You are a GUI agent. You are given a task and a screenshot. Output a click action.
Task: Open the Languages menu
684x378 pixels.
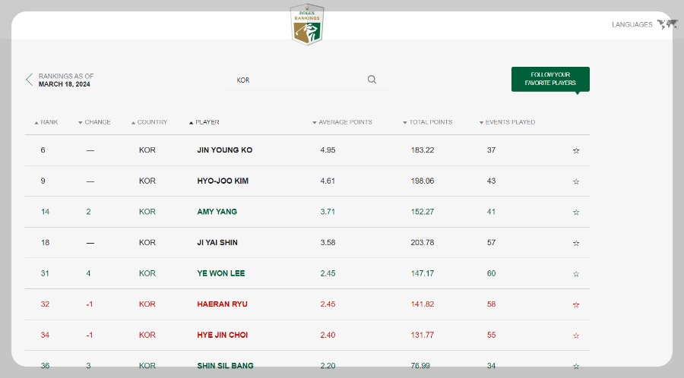pos(632,25)
